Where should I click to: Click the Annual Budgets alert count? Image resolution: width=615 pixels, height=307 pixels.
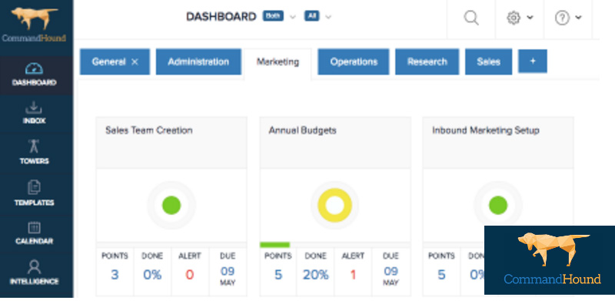point(352,274)
